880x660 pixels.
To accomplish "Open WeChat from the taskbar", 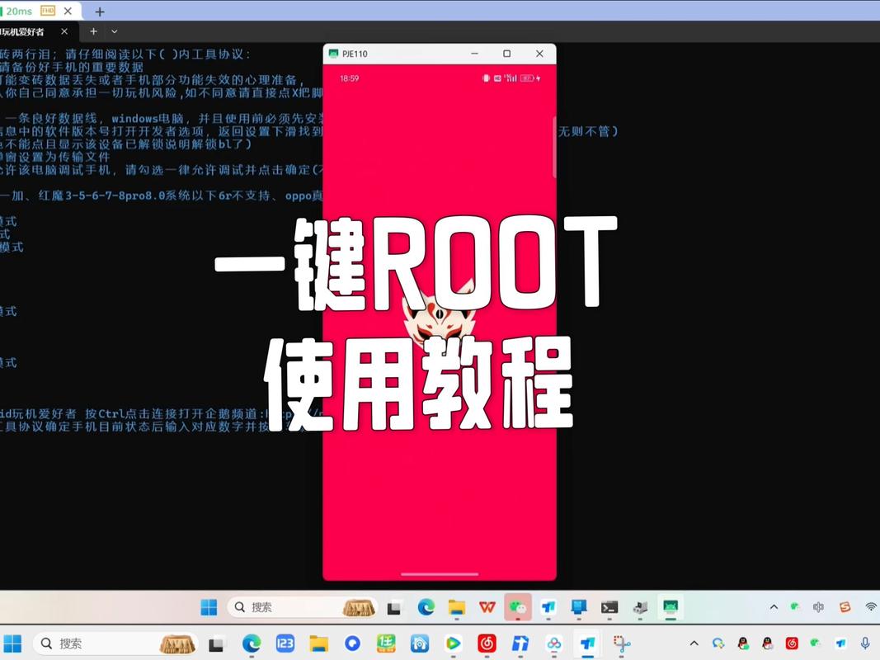I will point(518,606).
